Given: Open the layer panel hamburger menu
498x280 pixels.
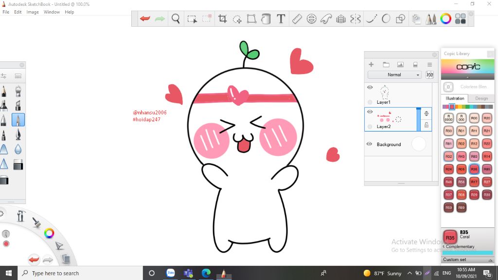Looking at the screenshot, I should (x=429, y=65).
